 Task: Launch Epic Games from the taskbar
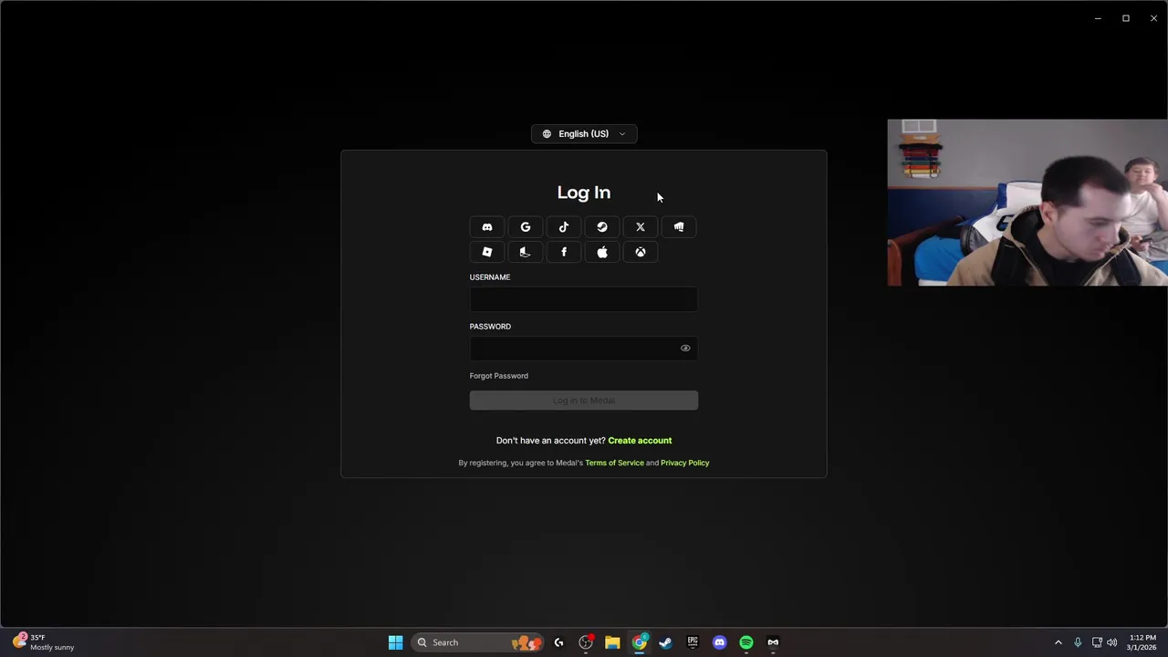[x=693, y=642]
